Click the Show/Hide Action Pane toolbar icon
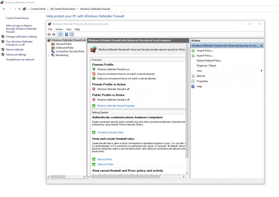The image size is (279, 197). (72, 34)
